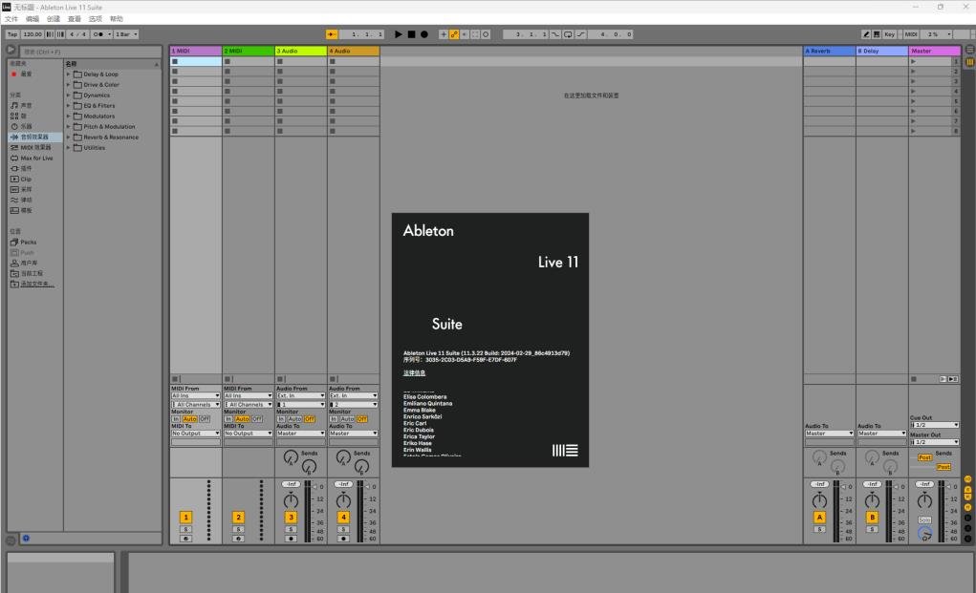976x593 pixels.
Task: Click the Stop All Clips master button
Action: tap(914, 379)
